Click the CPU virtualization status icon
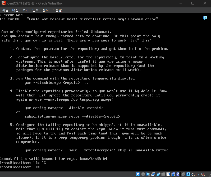211x177 pixels. (x=178, y=174)
